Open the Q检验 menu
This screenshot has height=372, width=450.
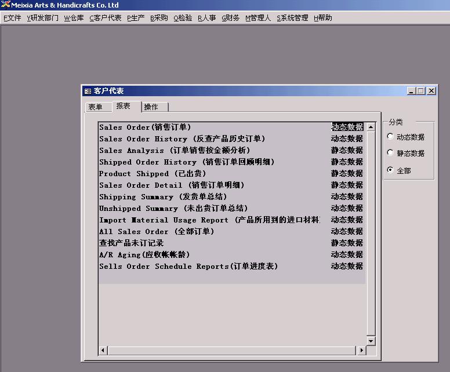click(183, 18)
